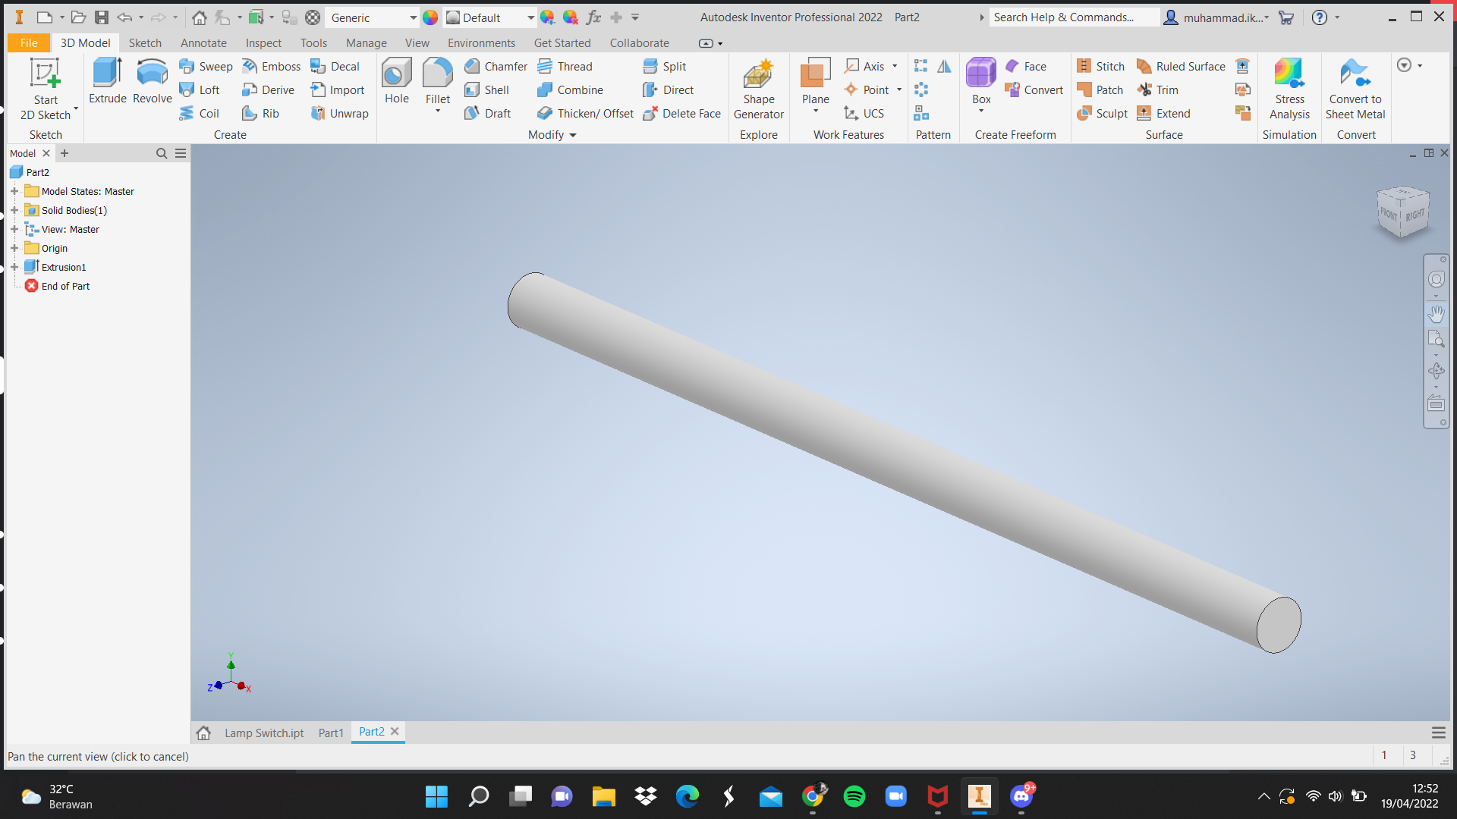Image resolution: width=1457 pixels, height=819 pixels.
Task: Switch to Lamp Switch.ipt document tab
Action: 263,733
